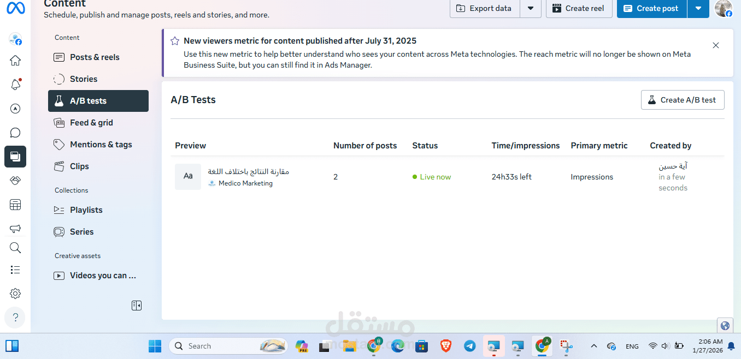Click the Number of posts column header
The image size is (741, 359).
coord(365,146)
